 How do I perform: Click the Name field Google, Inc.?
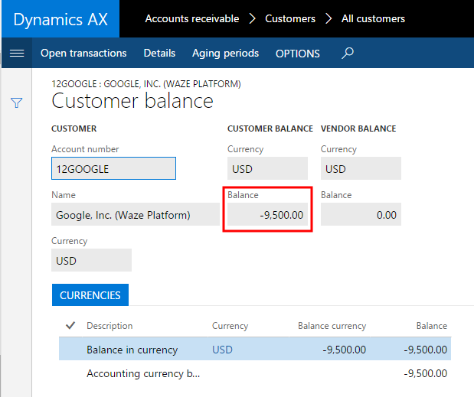(136, 214)
